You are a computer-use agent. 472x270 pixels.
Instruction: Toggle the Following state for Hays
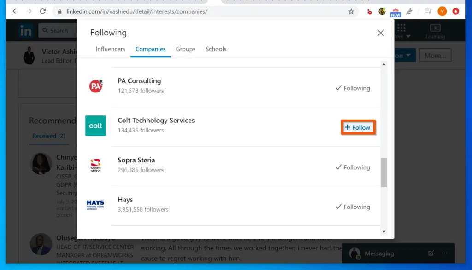[352, 207]
